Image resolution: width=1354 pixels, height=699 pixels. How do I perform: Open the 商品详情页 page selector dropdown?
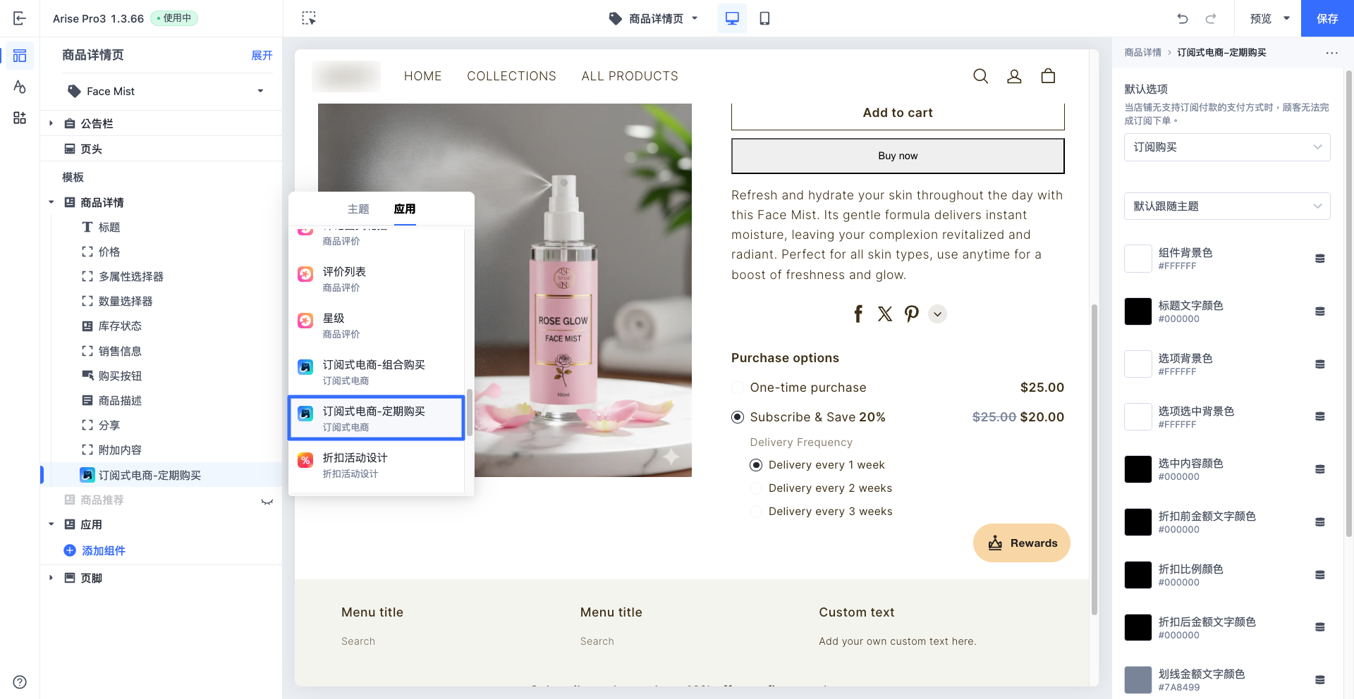654,18
